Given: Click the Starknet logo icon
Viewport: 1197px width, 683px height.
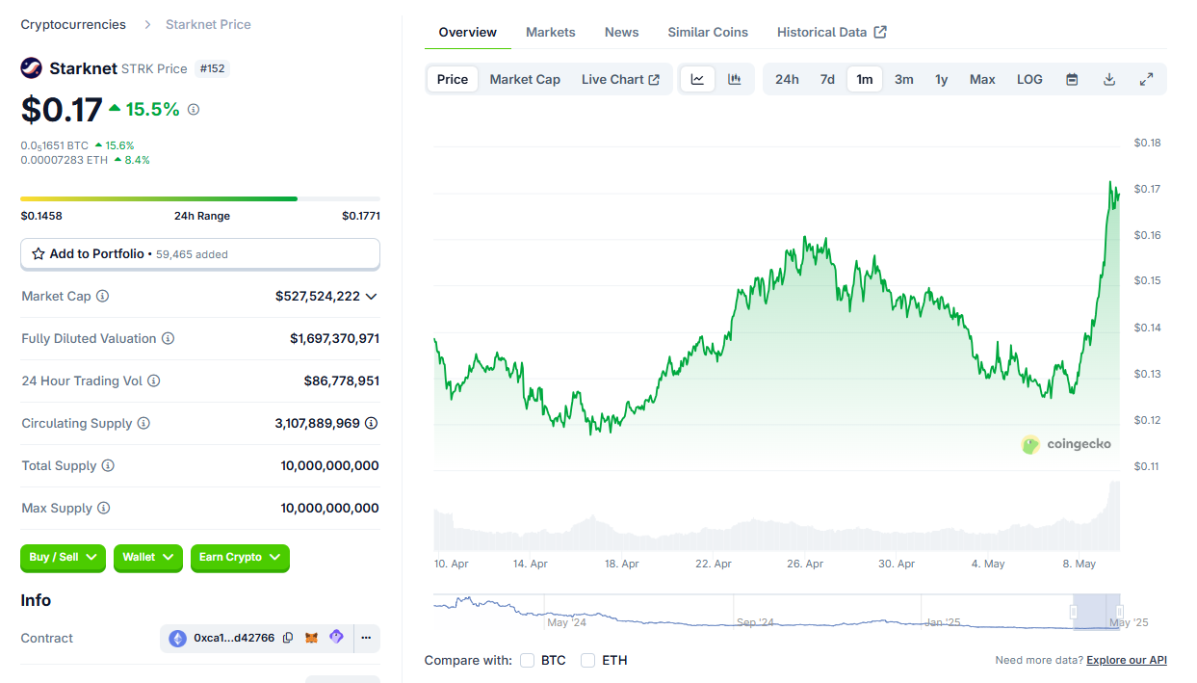Looking at the screenshot, I should 32,68.
